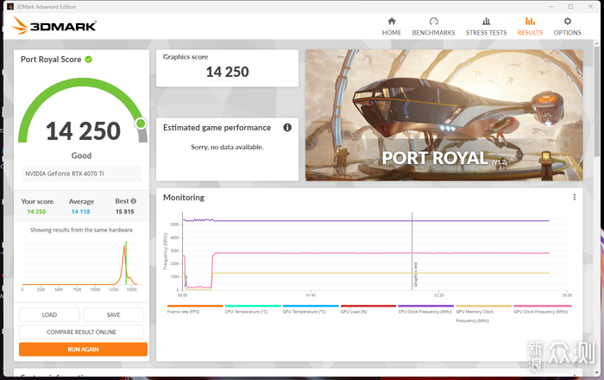Image resolution: width=604 pixels, height=380 pixels.
Task: Click Your score value 14 250
Action: point(36,212)
